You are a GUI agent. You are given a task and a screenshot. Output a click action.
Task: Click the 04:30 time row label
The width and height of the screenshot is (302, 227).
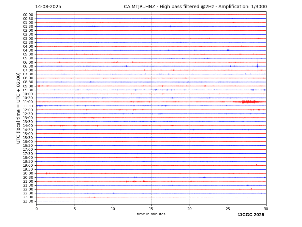click(x=28, y=50)
